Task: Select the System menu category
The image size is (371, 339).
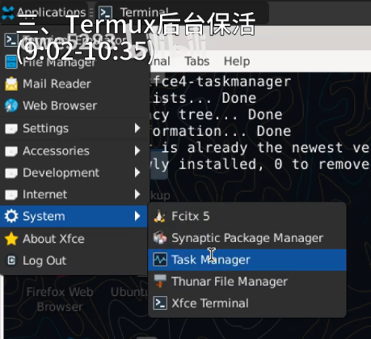Action: [x=74, y=216]
